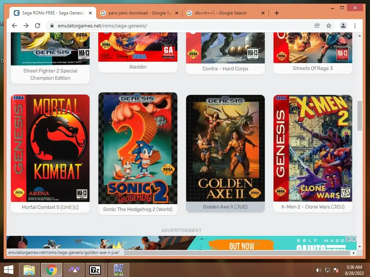Open the Aladdin title link

[138, 67]
